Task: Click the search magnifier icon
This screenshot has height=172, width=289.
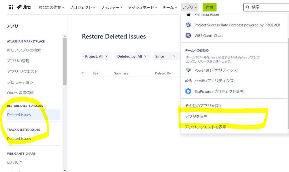Action: click(x=248, y=7)
